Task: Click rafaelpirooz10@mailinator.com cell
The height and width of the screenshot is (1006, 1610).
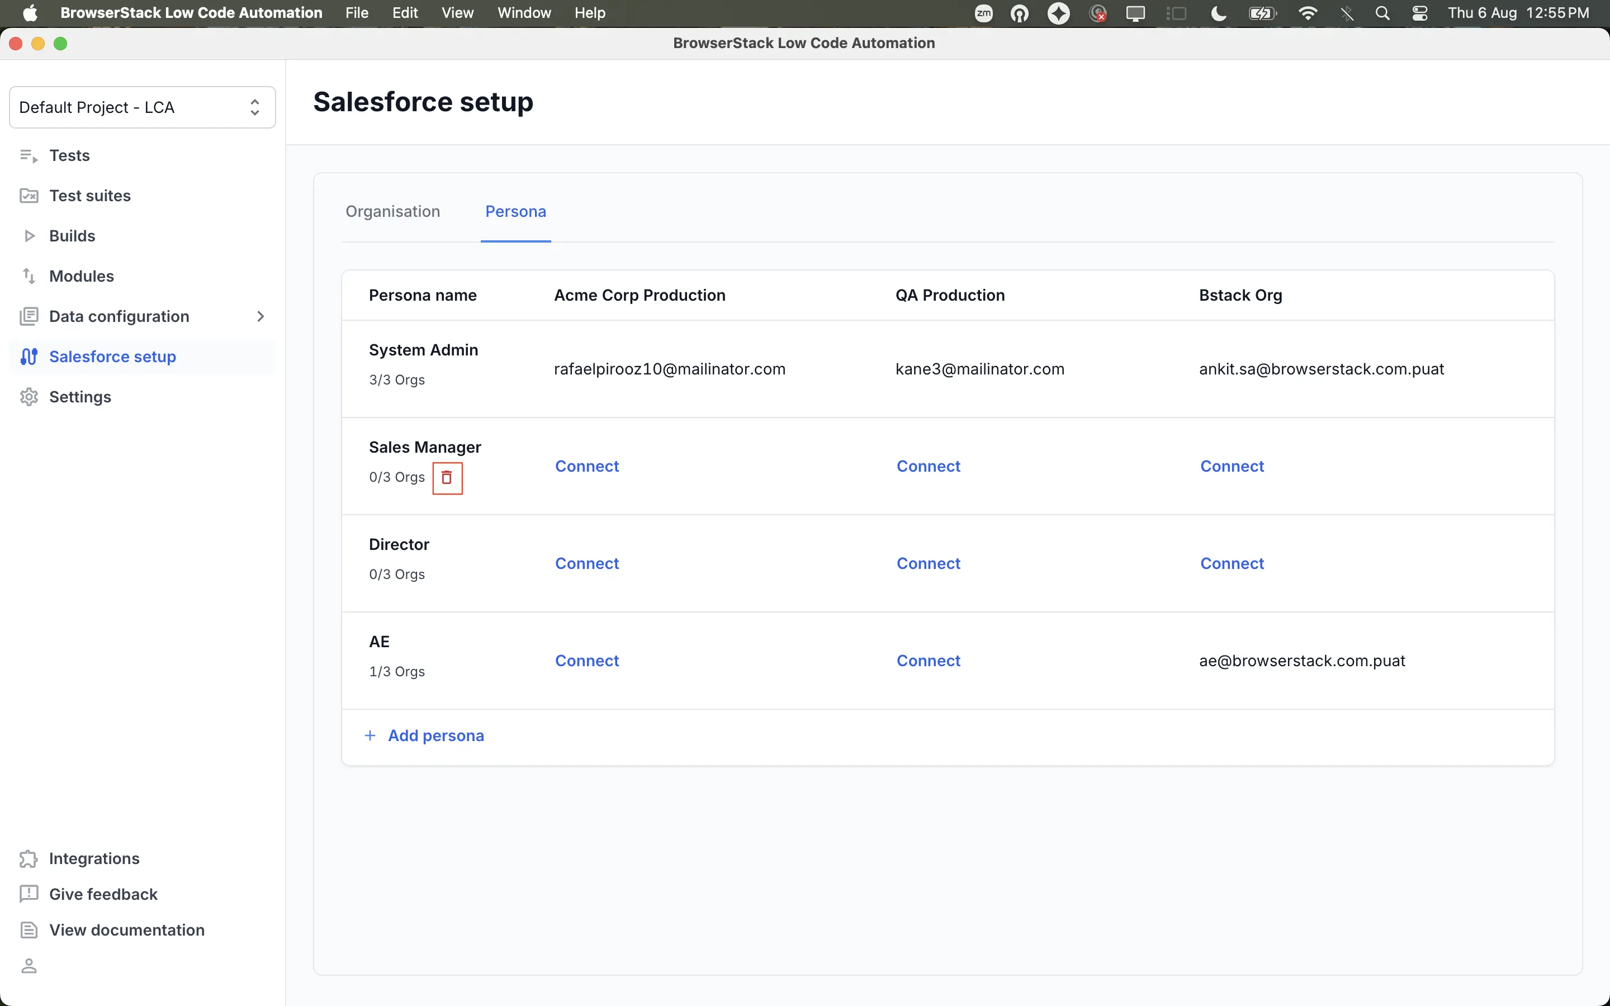Action: point(669,369)
